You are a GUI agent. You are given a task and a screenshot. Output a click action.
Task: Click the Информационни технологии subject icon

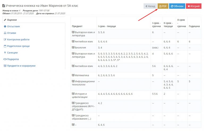click(x=73, y=81)
